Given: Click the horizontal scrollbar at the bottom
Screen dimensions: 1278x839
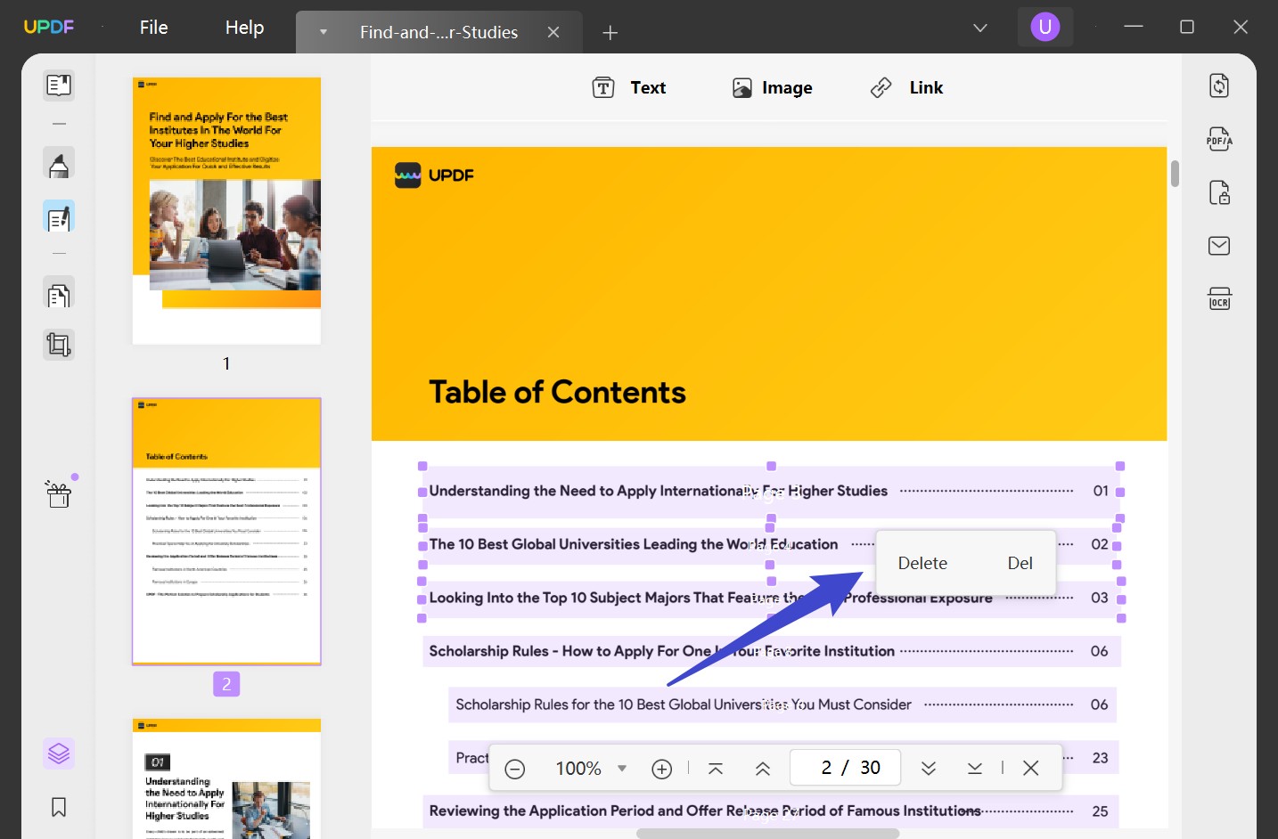Looking at the screenshot, I should tap(767, 834).
